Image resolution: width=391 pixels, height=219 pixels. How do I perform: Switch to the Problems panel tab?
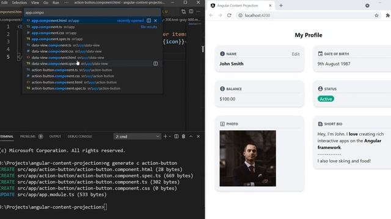(x=31, y=136)
